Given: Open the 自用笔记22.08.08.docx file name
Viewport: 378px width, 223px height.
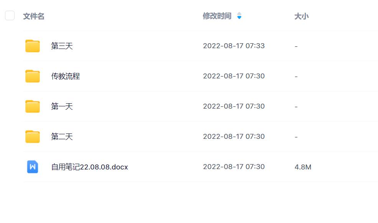Looking at the screenshot, I should [90, 167].
